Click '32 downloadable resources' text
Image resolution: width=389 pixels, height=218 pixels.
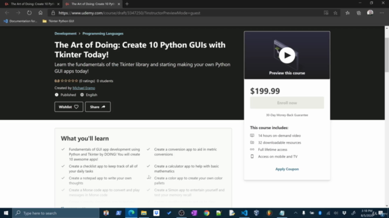(280, 143)
